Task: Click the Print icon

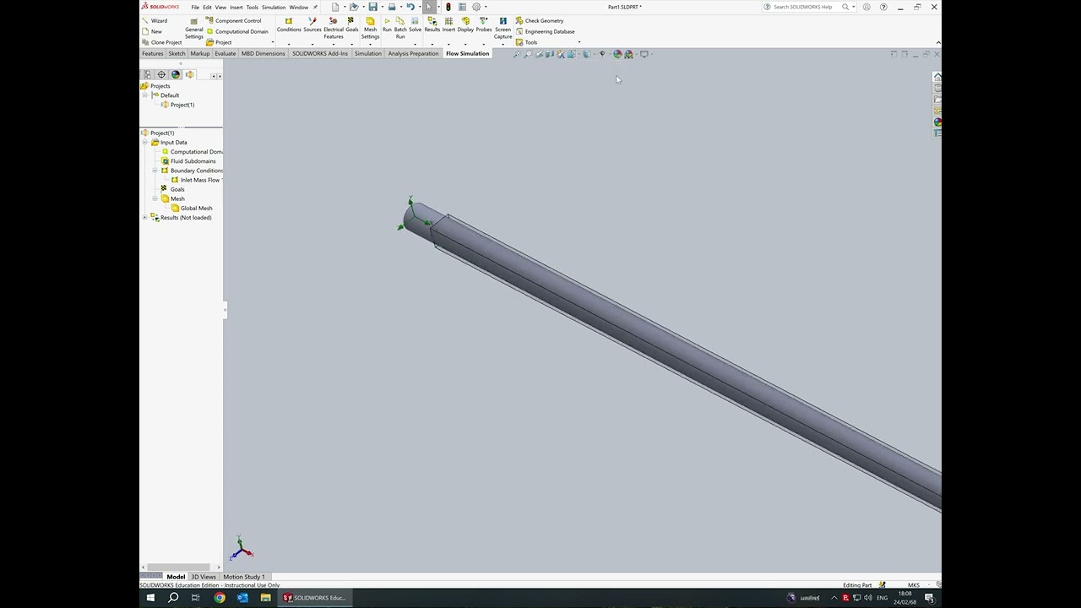Action: point(392,7)
